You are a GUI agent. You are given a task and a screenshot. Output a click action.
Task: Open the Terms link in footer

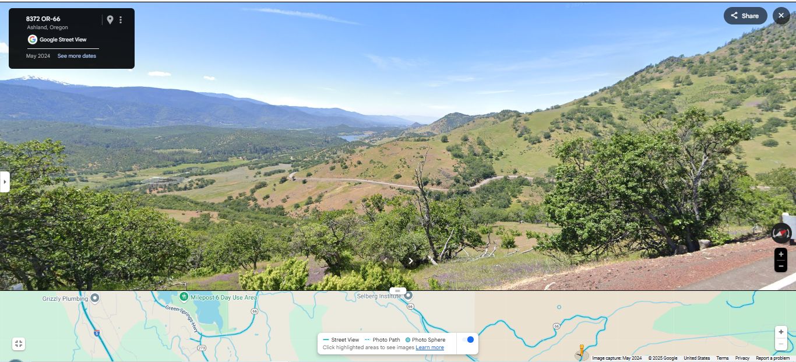pos(723,358)
